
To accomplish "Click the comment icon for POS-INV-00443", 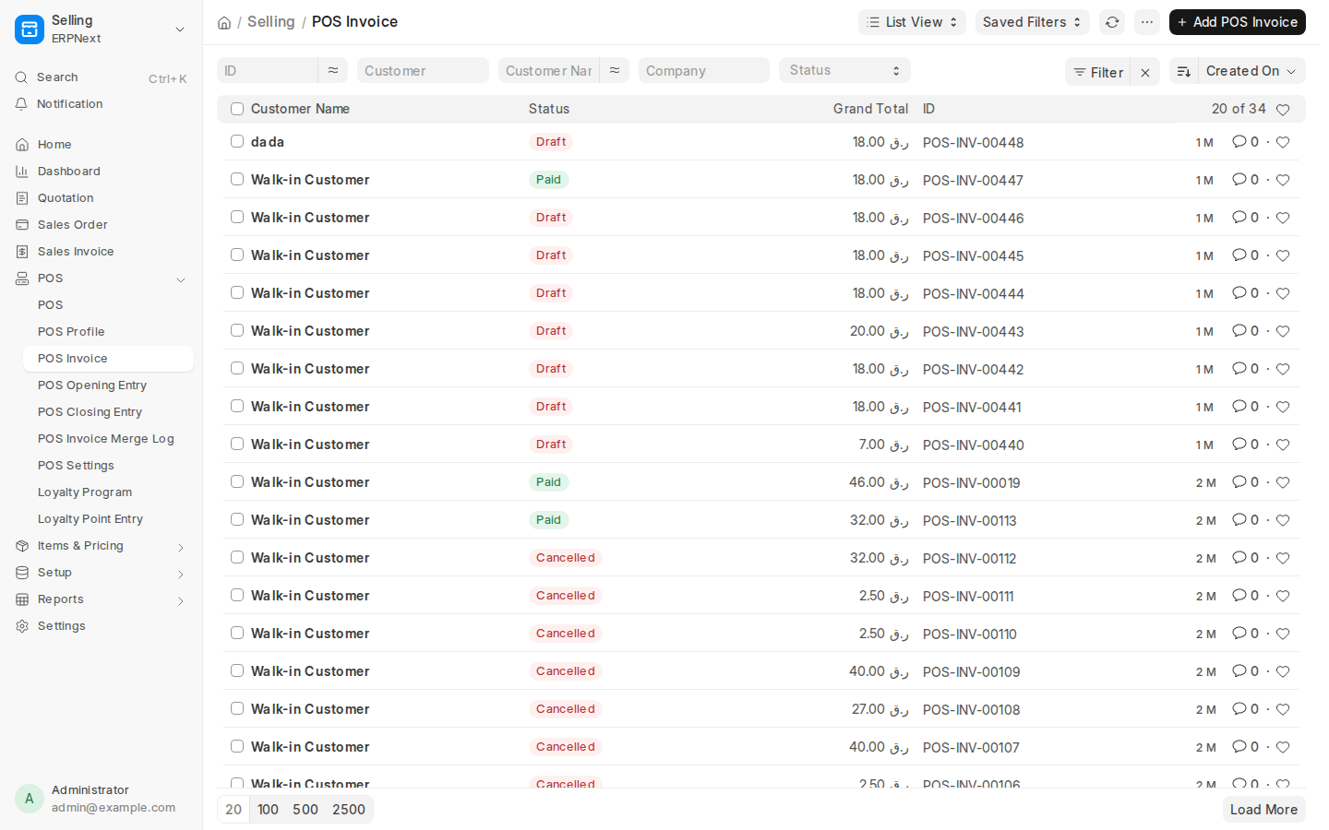I will click(x=1239, y=331).
